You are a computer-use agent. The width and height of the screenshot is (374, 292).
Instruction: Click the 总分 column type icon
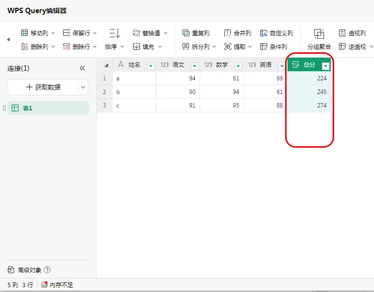295,64
